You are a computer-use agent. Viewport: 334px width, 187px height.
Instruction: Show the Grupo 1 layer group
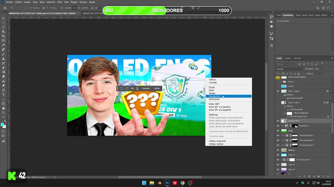click(x=278, y=82)
